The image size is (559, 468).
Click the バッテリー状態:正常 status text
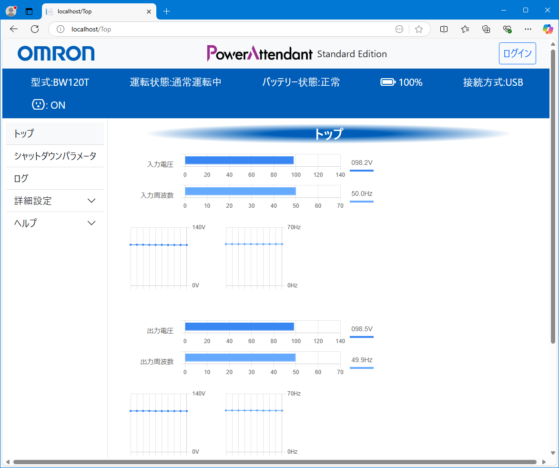click(301, 82)
